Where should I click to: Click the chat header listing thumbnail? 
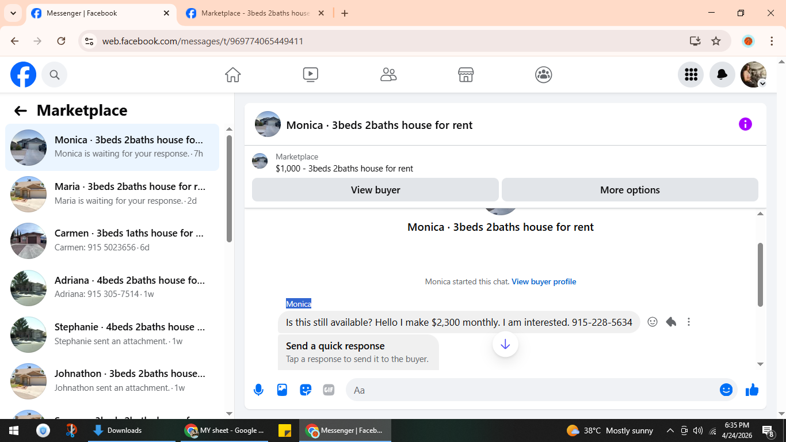[x=268, y=124]
